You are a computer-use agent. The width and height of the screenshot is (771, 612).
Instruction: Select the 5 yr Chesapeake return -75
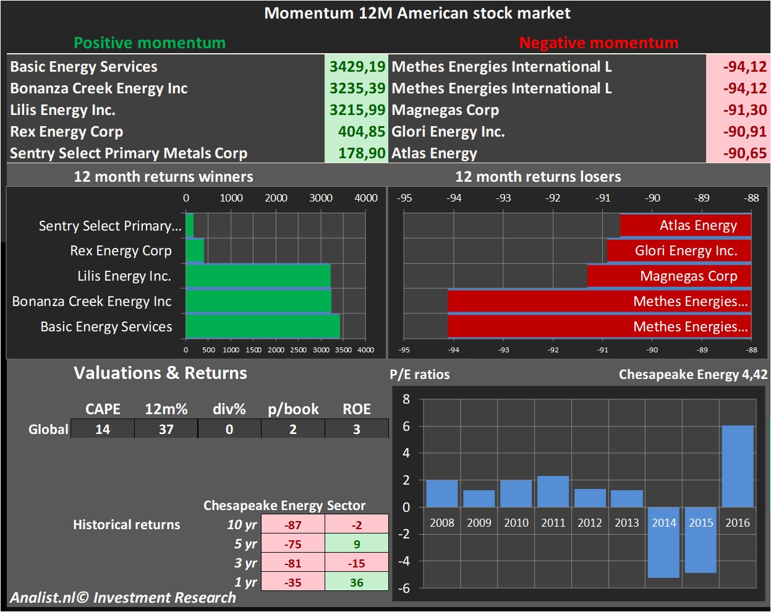293,544
